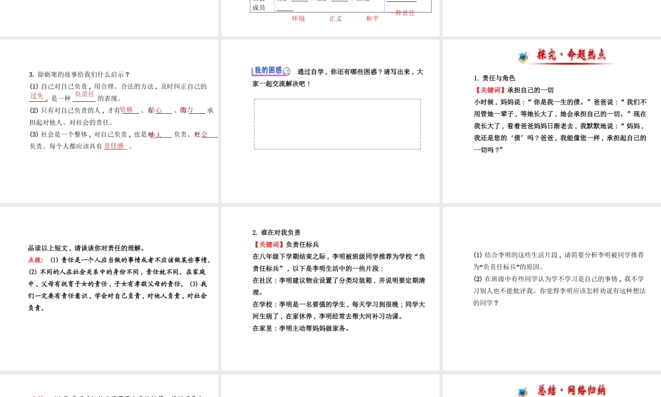Screen dimensions: 661x397
Task: Click the red word 正义 in the top slide
Action: click(336, 19)
